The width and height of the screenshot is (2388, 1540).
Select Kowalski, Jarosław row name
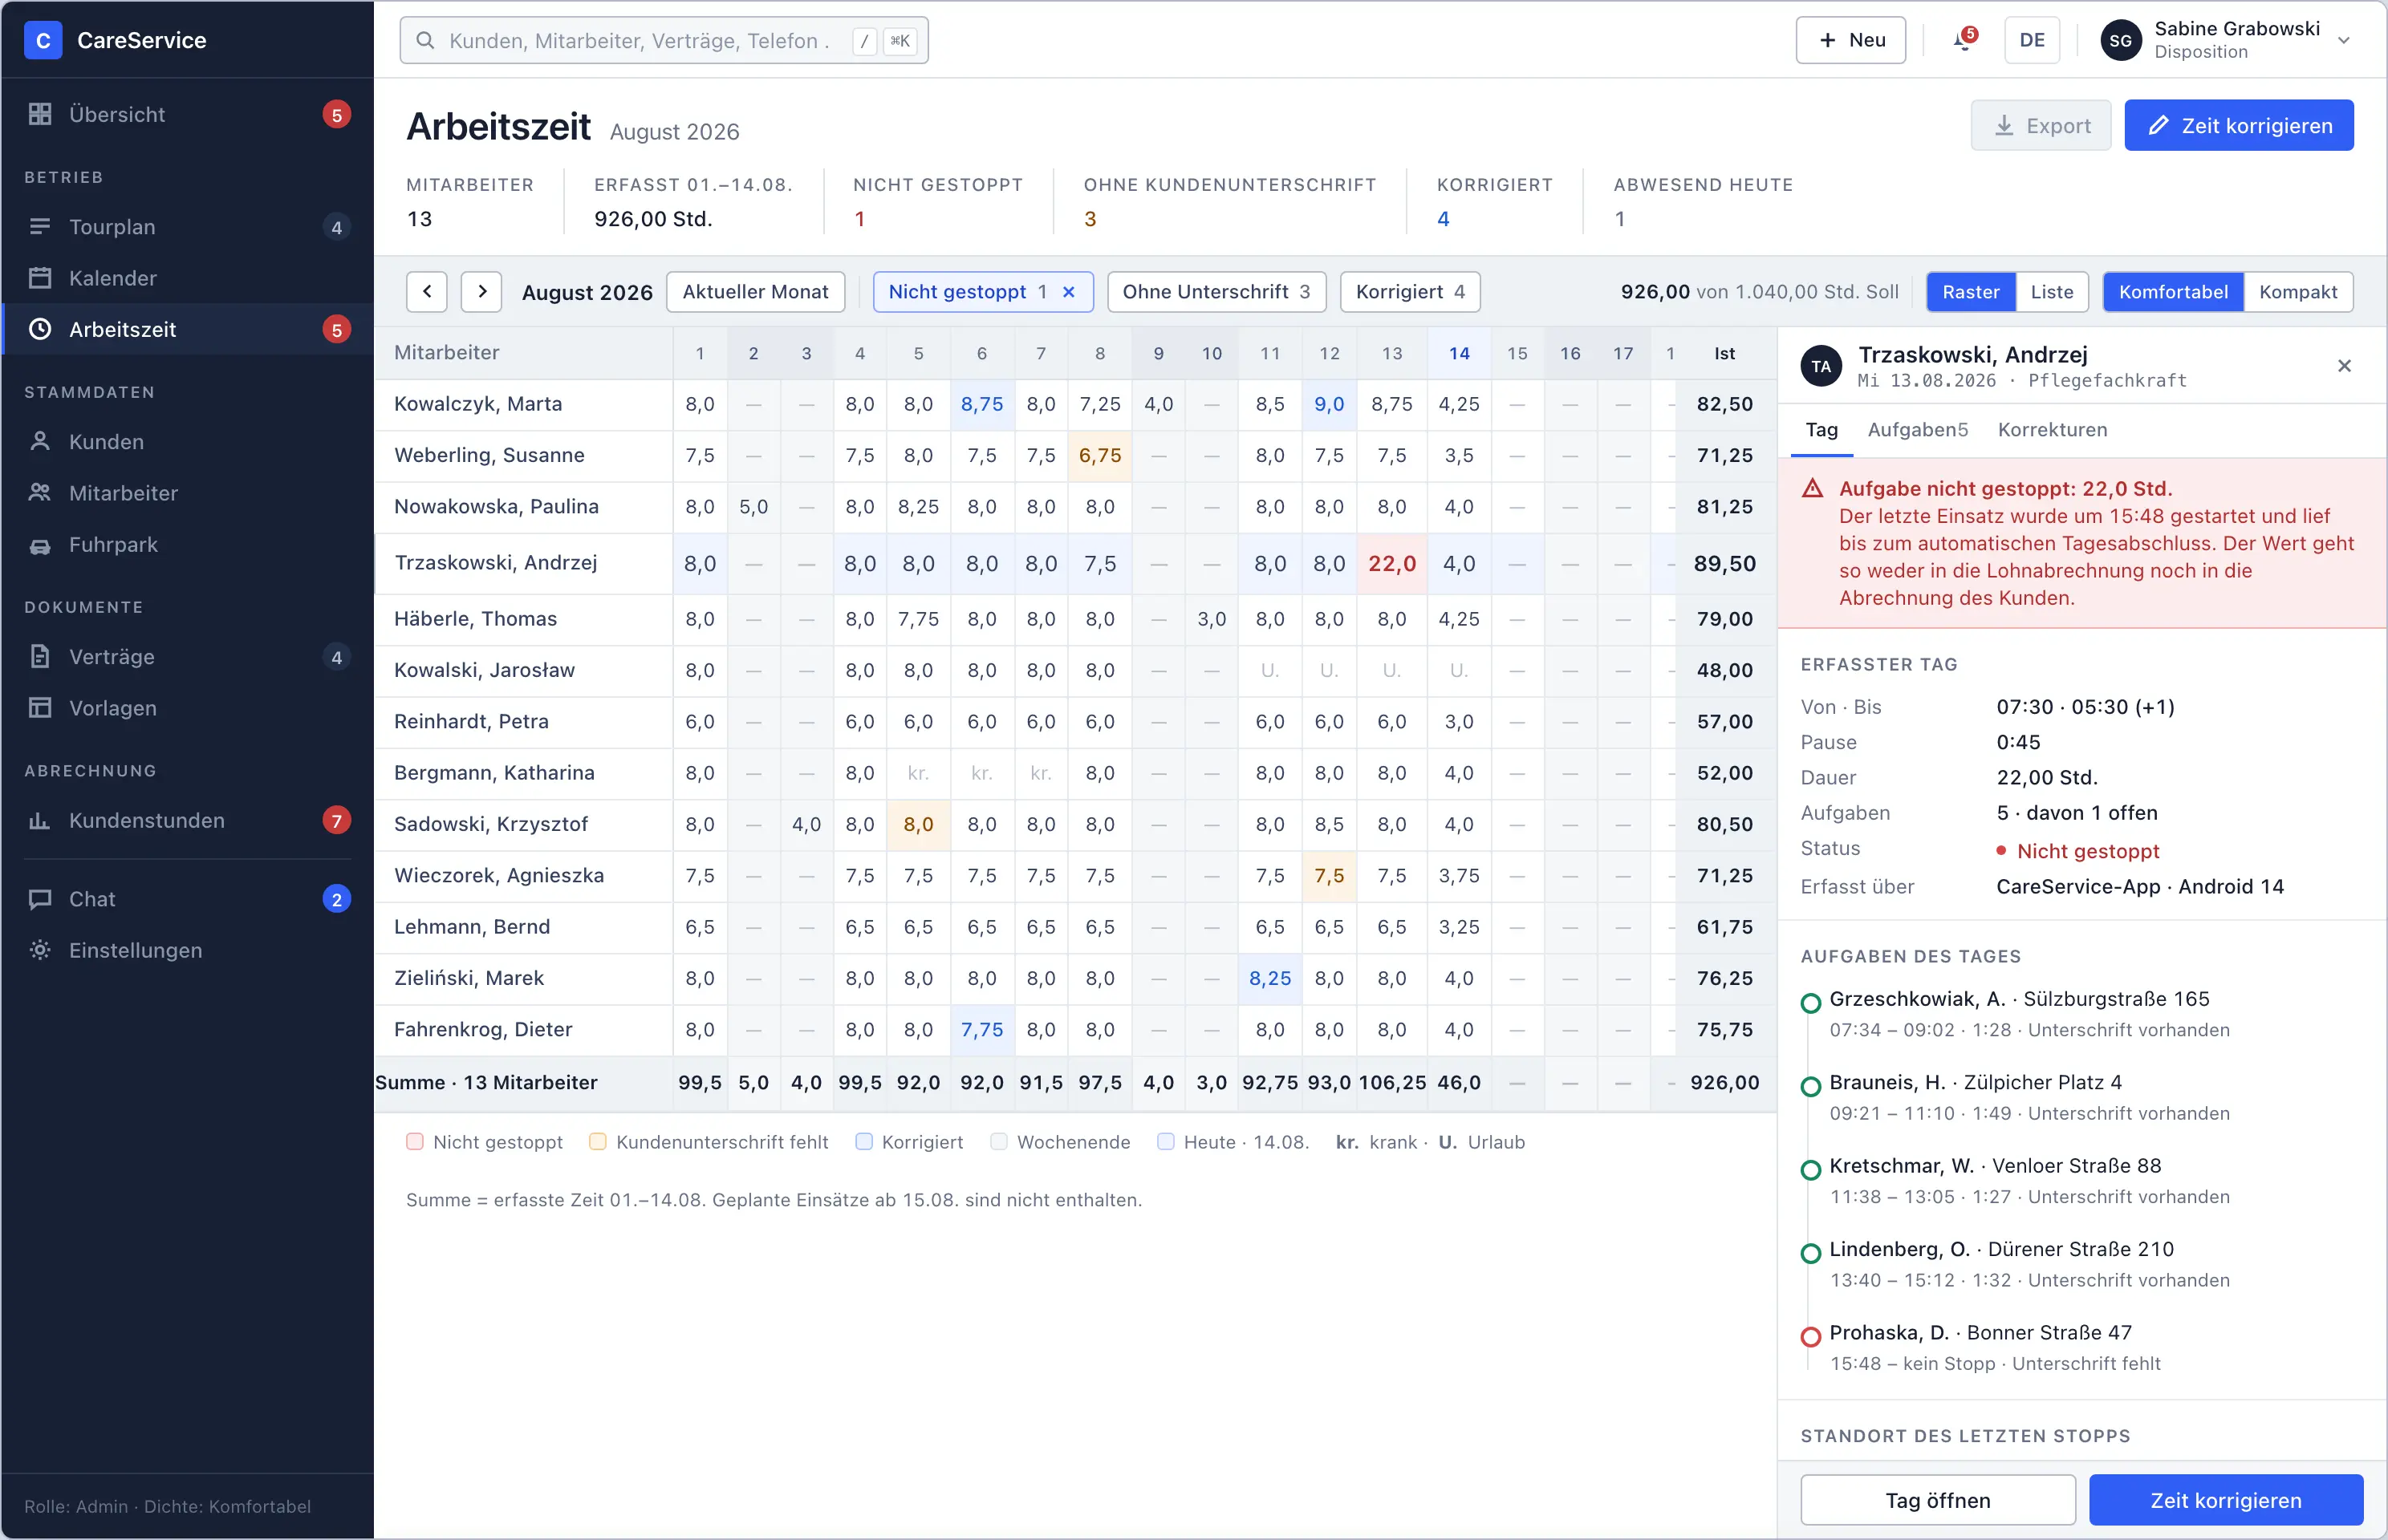(x=484, y=670)
